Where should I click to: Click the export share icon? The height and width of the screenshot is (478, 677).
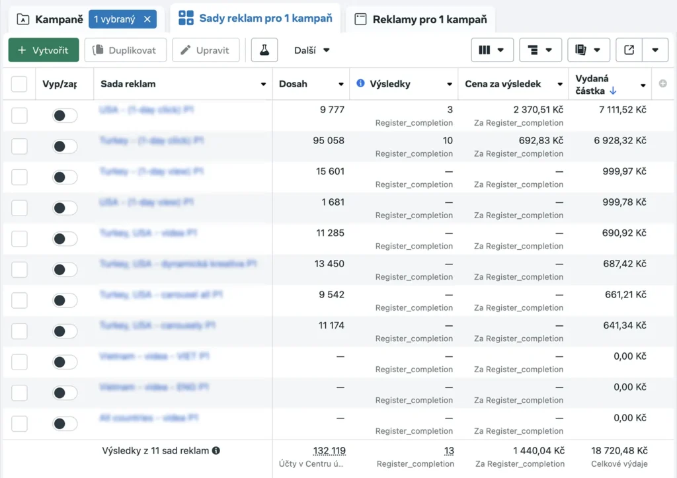click(629, 50)
